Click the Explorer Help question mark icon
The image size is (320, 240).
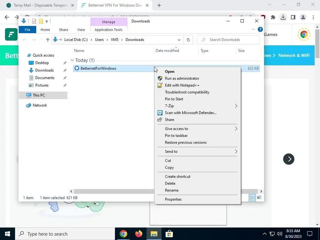[260, 29]
